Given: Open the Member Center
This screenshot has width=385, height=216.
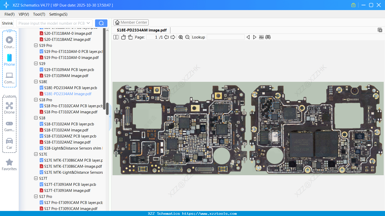Looking at the screenshot, I should [131, 22].
